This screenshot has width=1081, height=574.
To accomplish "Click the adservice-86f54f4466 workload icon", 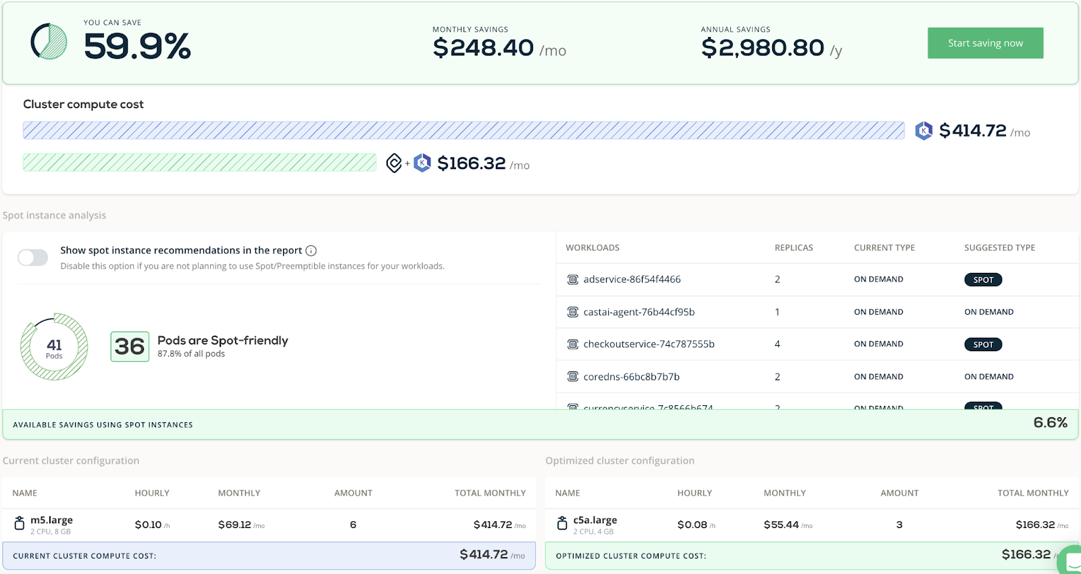I will (x=573, y=280).
